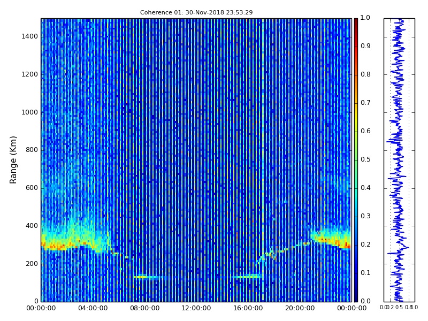Click the colorbar 0.5 value label
The image size is (428, 321).
point(365,159)
